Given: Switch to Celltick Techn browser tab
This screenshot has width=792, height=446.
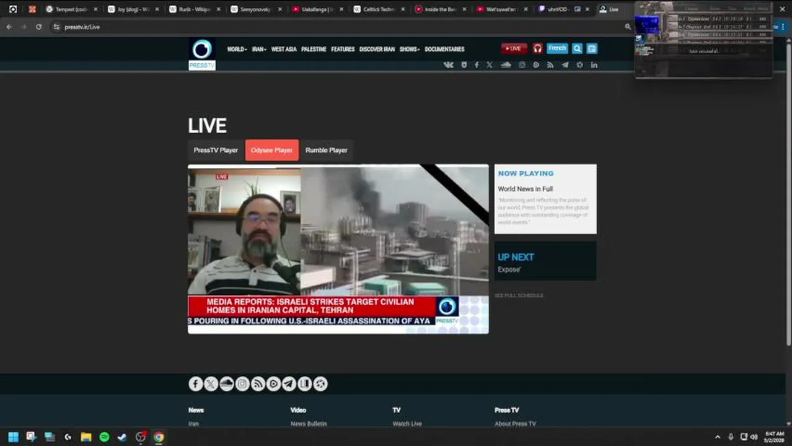Looking at the screenshot, I should (379, 9).
